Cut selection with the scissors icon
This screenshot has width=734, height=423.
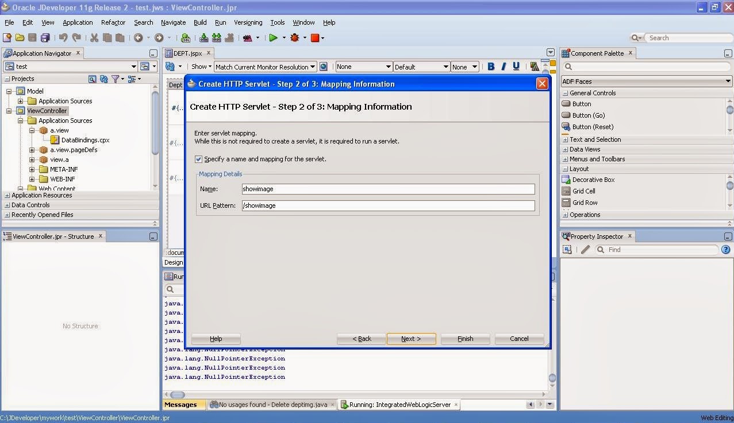(x=94, y=38)
